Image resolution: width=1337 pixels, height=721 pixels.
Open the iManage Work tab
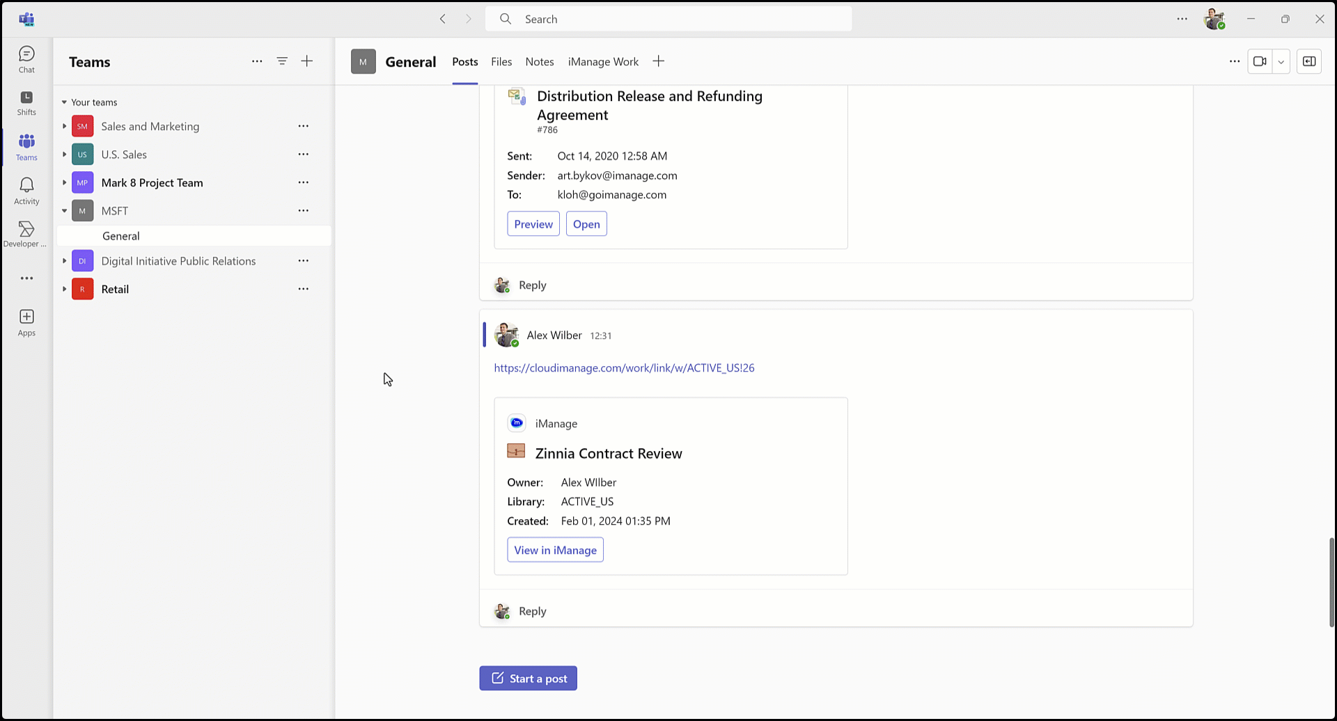tap(603, 61)
